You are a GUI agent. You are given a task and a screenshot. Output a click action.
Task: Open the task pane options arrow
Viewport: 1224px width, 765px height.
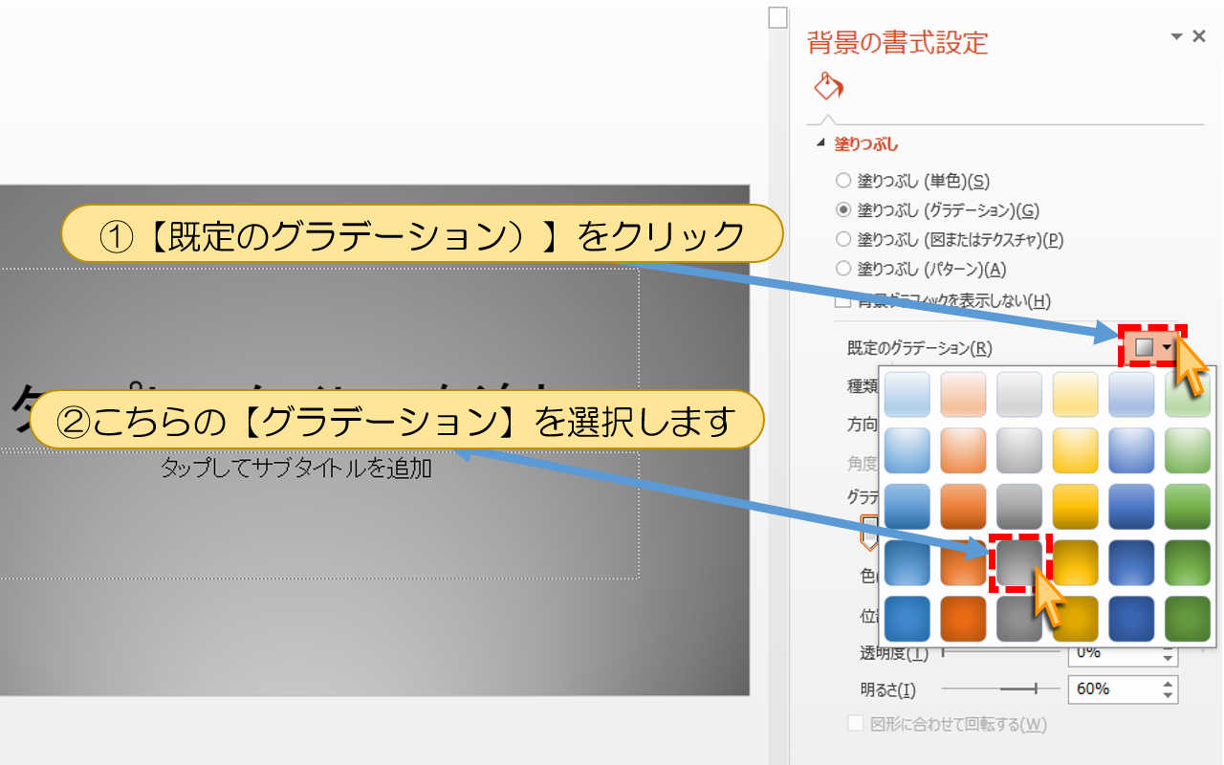coord(1176,36)
